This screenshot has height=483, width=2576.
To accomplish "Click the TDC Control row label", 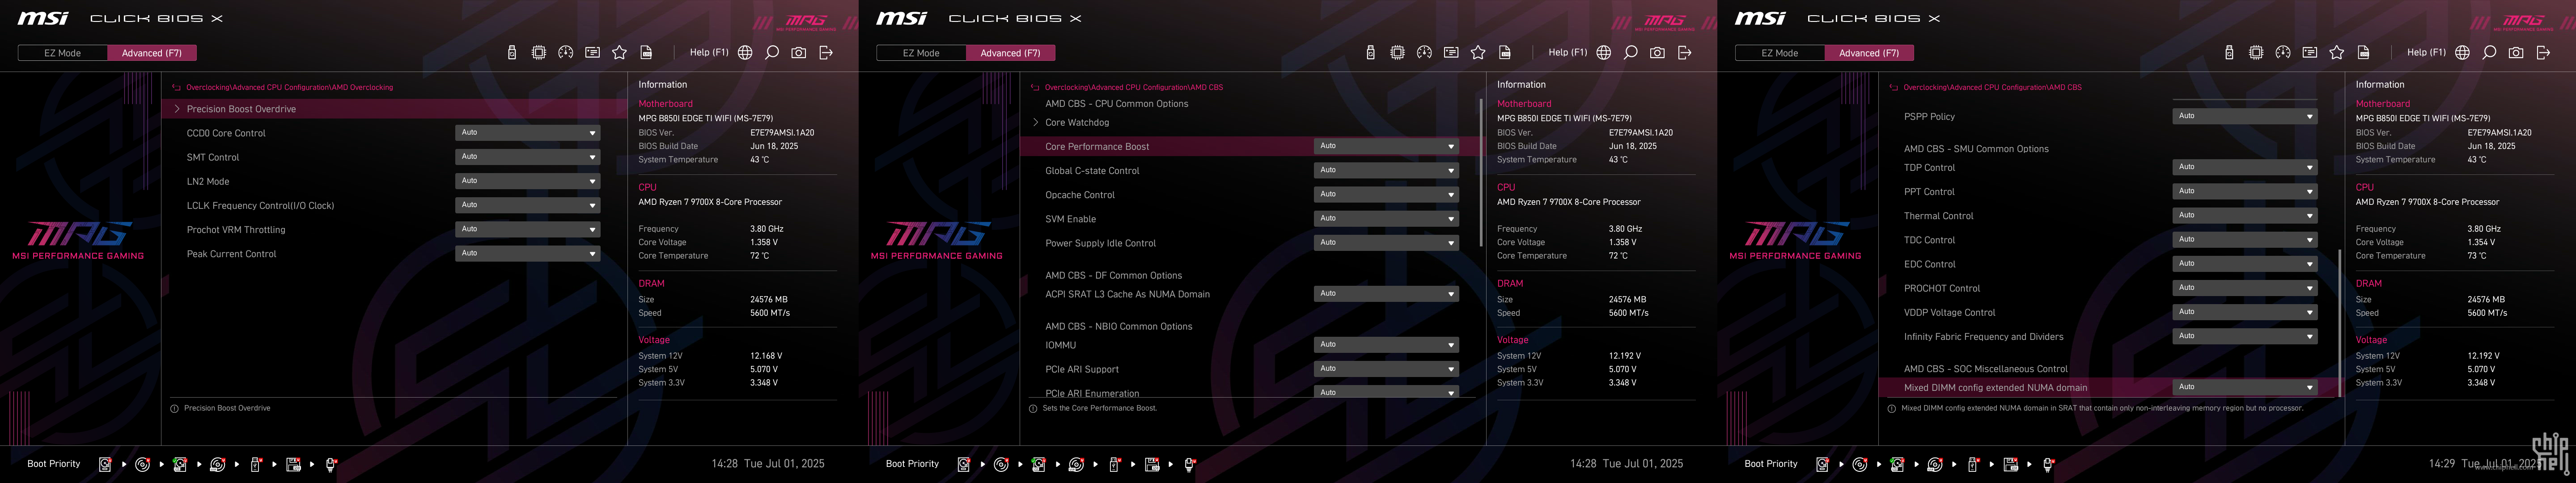I will tap(1929, 240).
